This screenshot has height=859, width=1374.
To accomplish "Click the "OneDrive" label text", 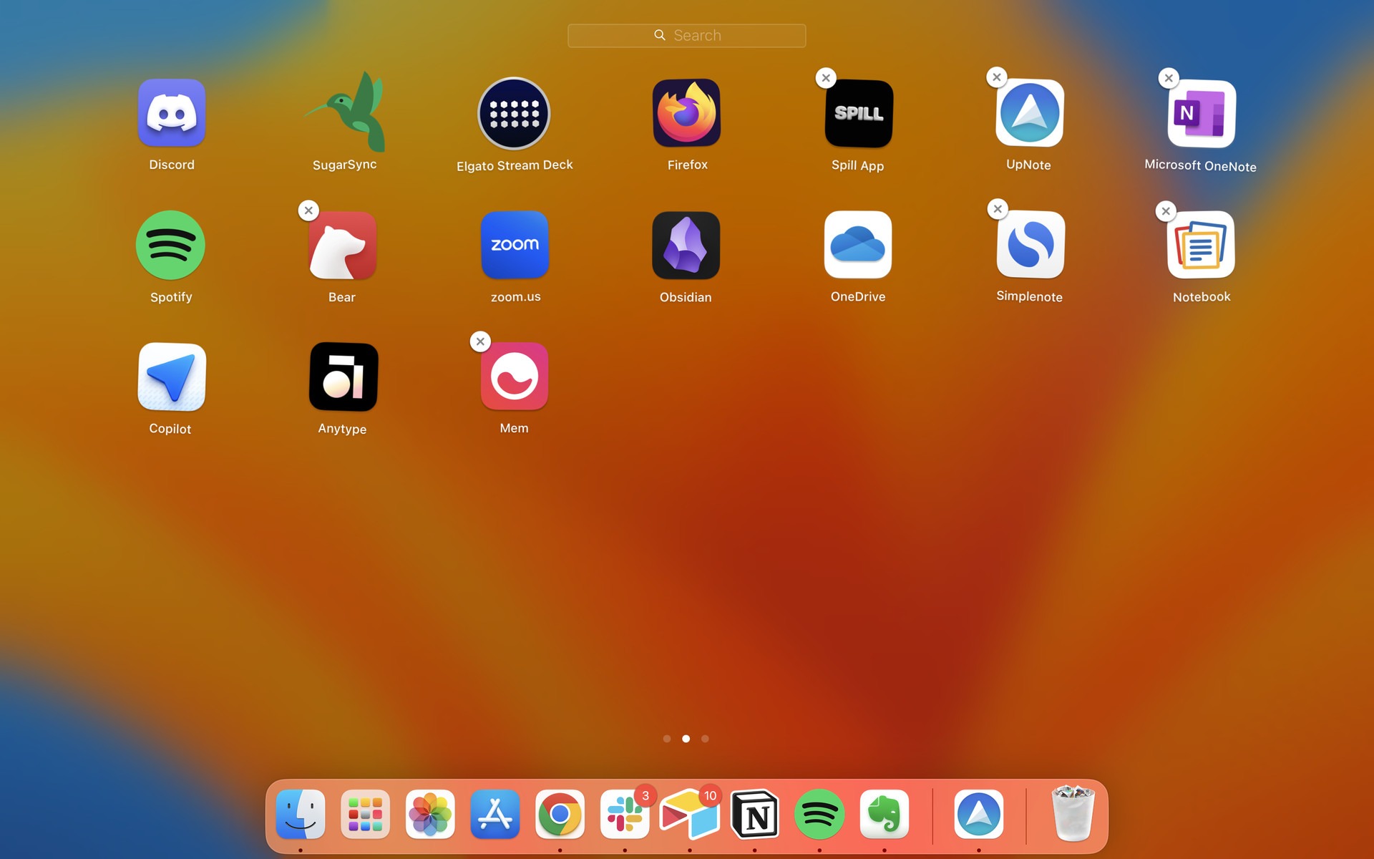I will pos(858,296).
